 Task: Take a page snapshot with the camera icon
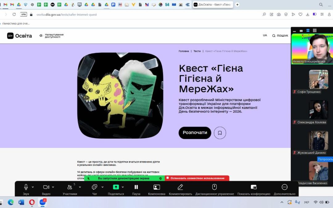[x=279, y=14]
